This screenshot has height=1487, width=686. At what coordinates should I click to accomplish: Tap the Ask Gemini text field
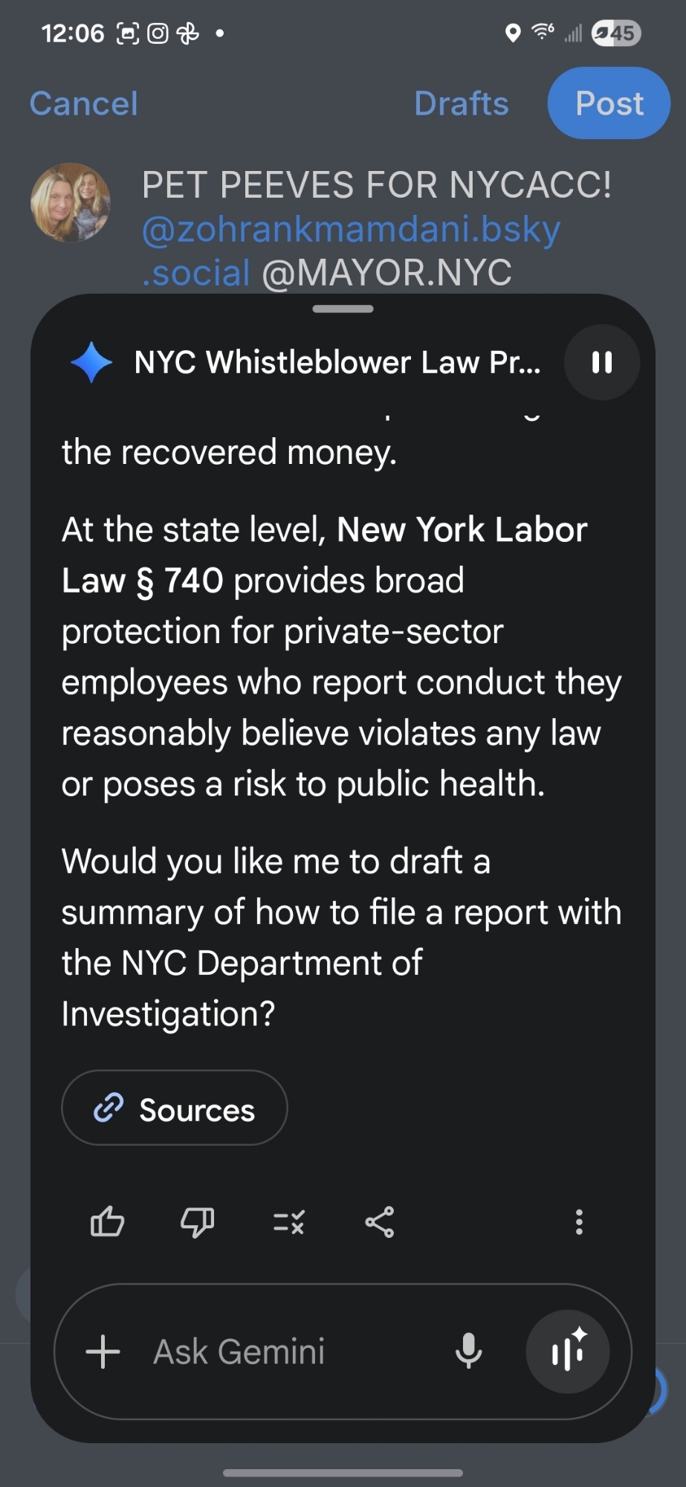tap(282, 1351)
